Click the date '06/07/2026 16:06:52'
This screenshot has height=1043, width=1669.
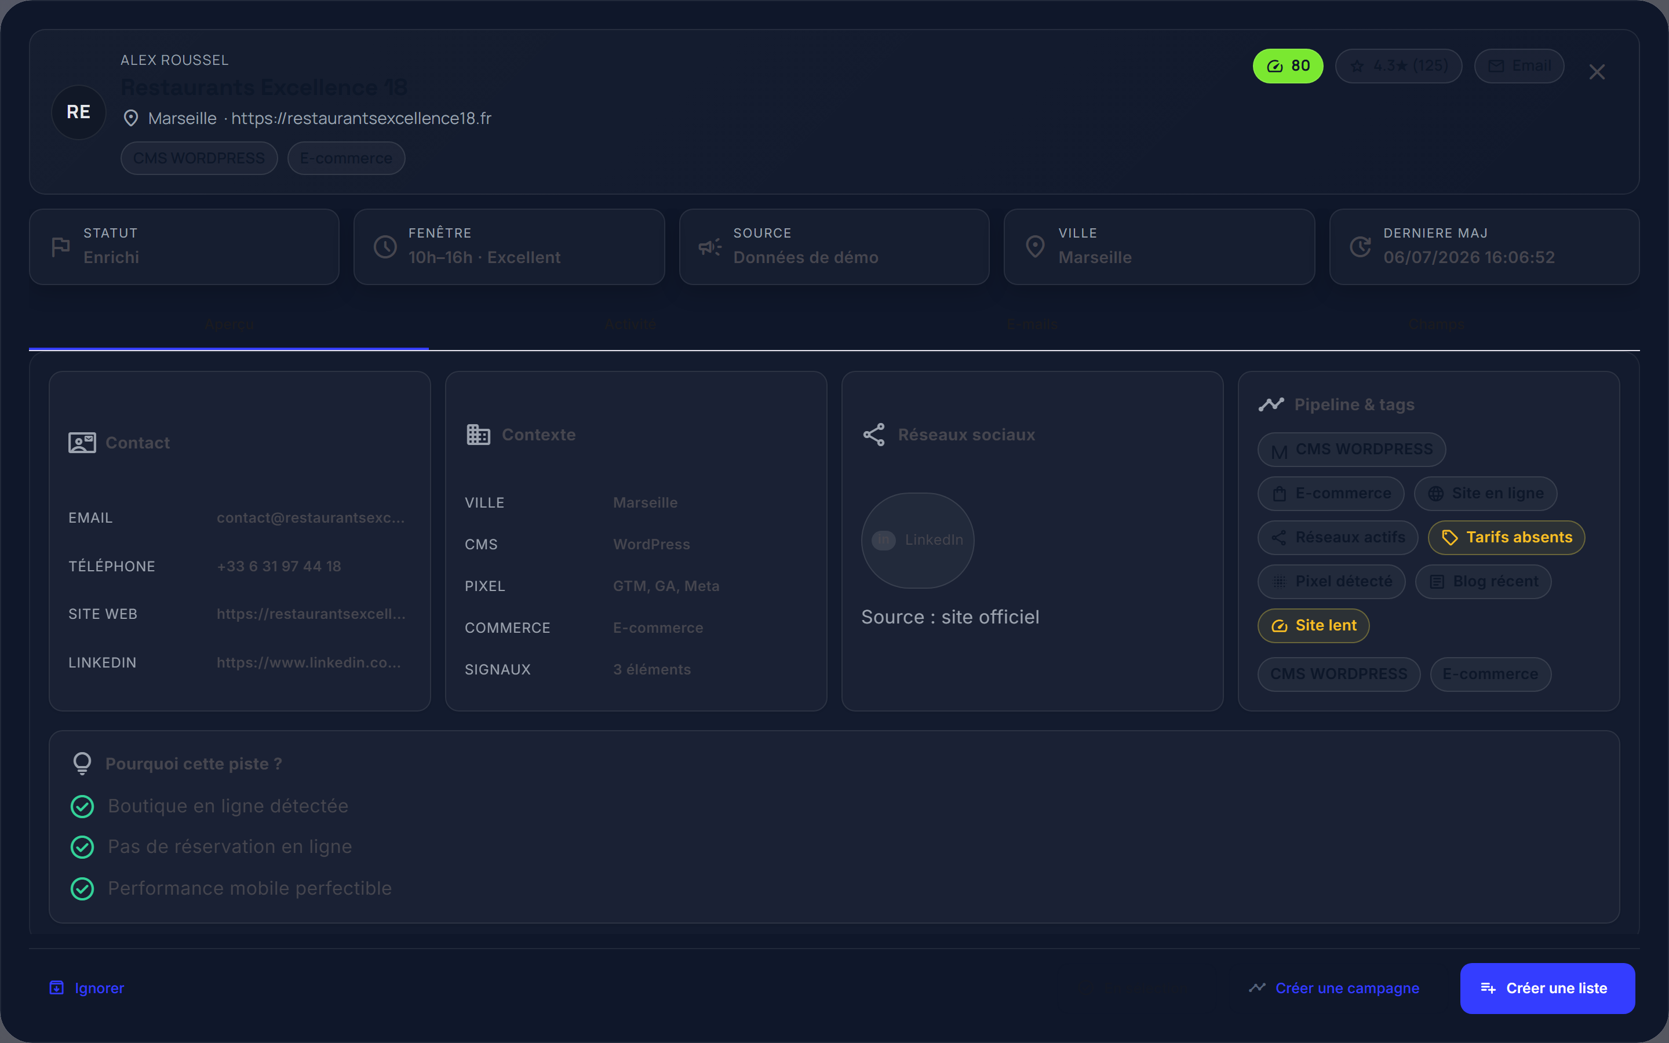pos(1469,257)
